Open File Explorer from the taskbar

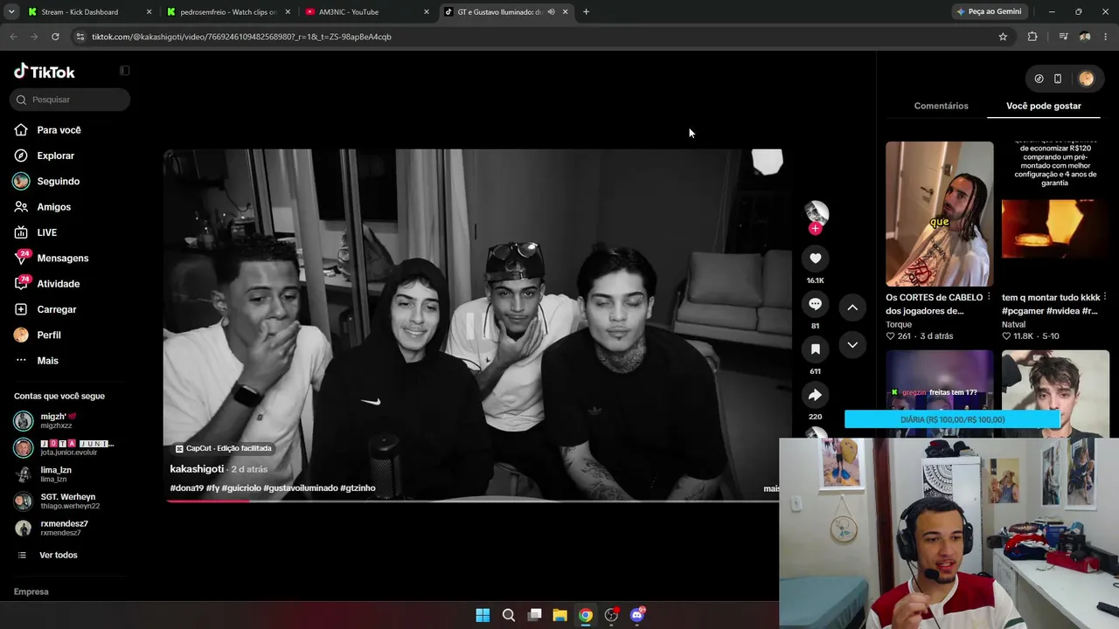tap(559, 615)
